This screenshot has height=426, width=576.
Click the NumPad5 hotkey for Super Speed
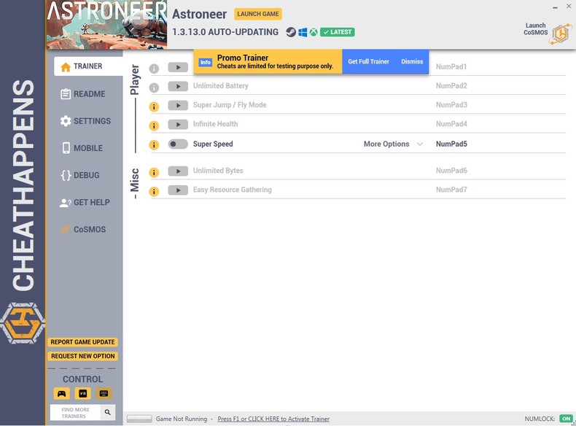point(451,144)
